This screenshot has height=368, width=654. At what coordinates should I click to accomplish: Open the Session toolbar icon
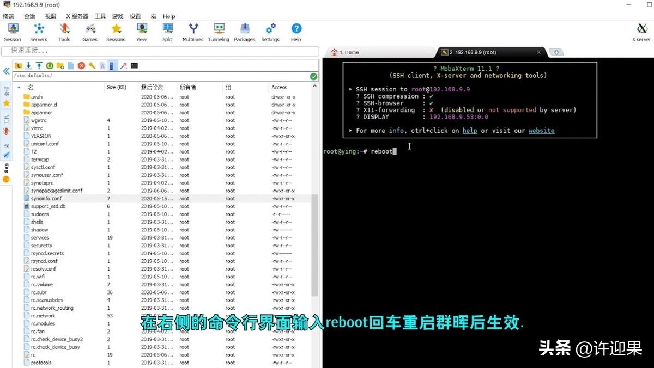pos(13,32)
